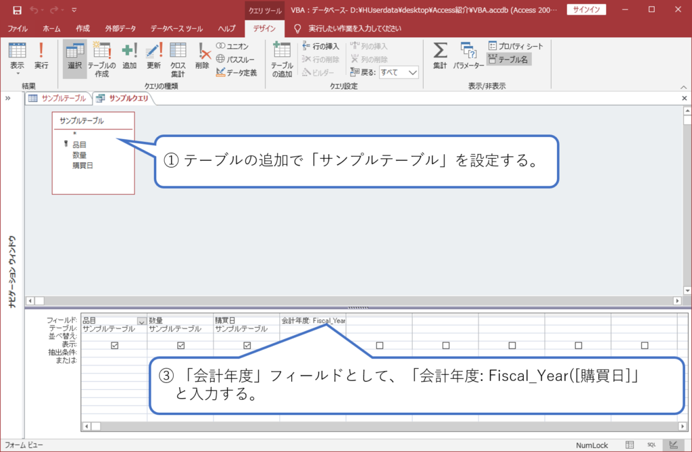Click 行の挿入 in query settings
Image resolution: width=692 pixels, height=452 pixels.
click(x=321, y=46)
